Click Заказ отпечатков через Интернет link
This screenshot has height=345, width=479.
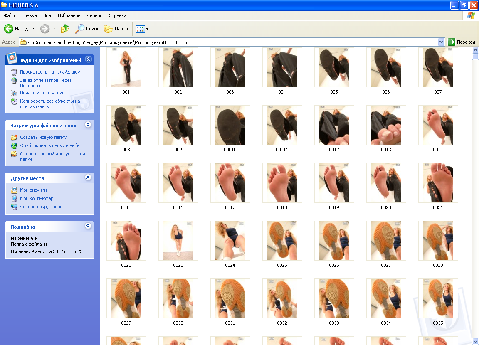[46, 83]
